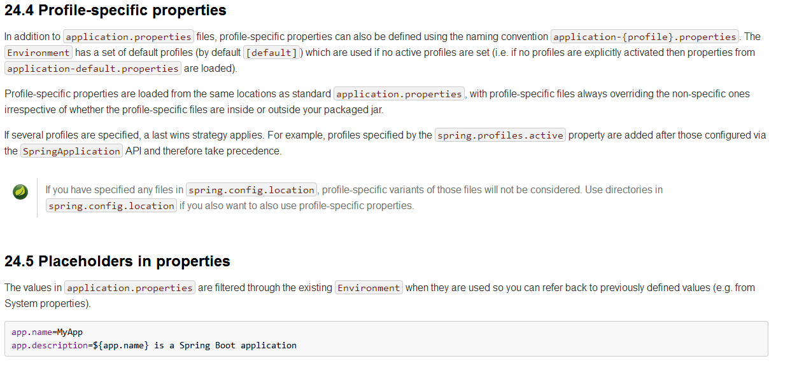Click the green Spring leaf tip icon
This screenshot has height=368, width=811.
point(20,191)
